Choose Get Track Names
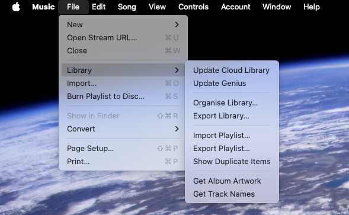349x215 pixels. [x=232, y=194]
